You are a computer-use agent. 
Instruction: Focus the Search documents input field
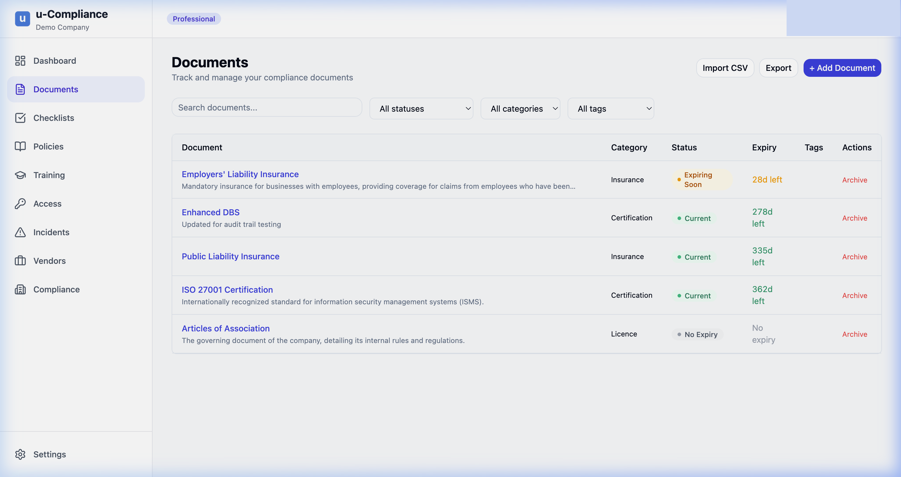pos(267,107)
